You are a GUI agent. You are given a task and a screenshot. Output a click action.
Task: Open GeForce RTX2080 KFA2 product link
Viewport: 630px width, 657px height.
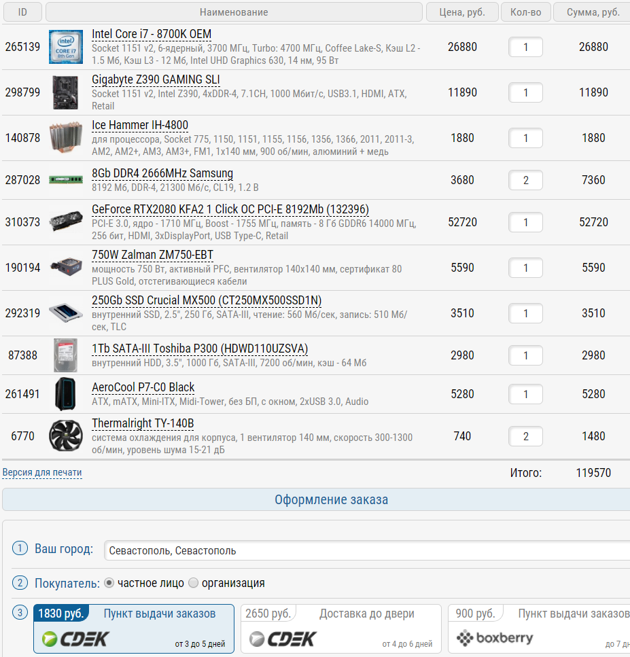click(230, 209)
